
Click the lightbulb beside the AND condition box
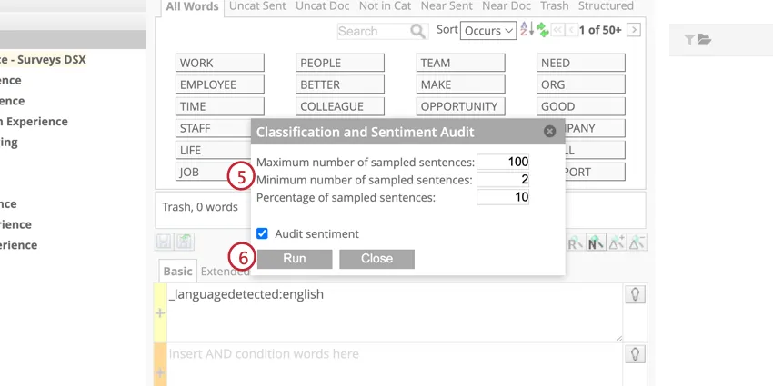(x=635, y=354)
